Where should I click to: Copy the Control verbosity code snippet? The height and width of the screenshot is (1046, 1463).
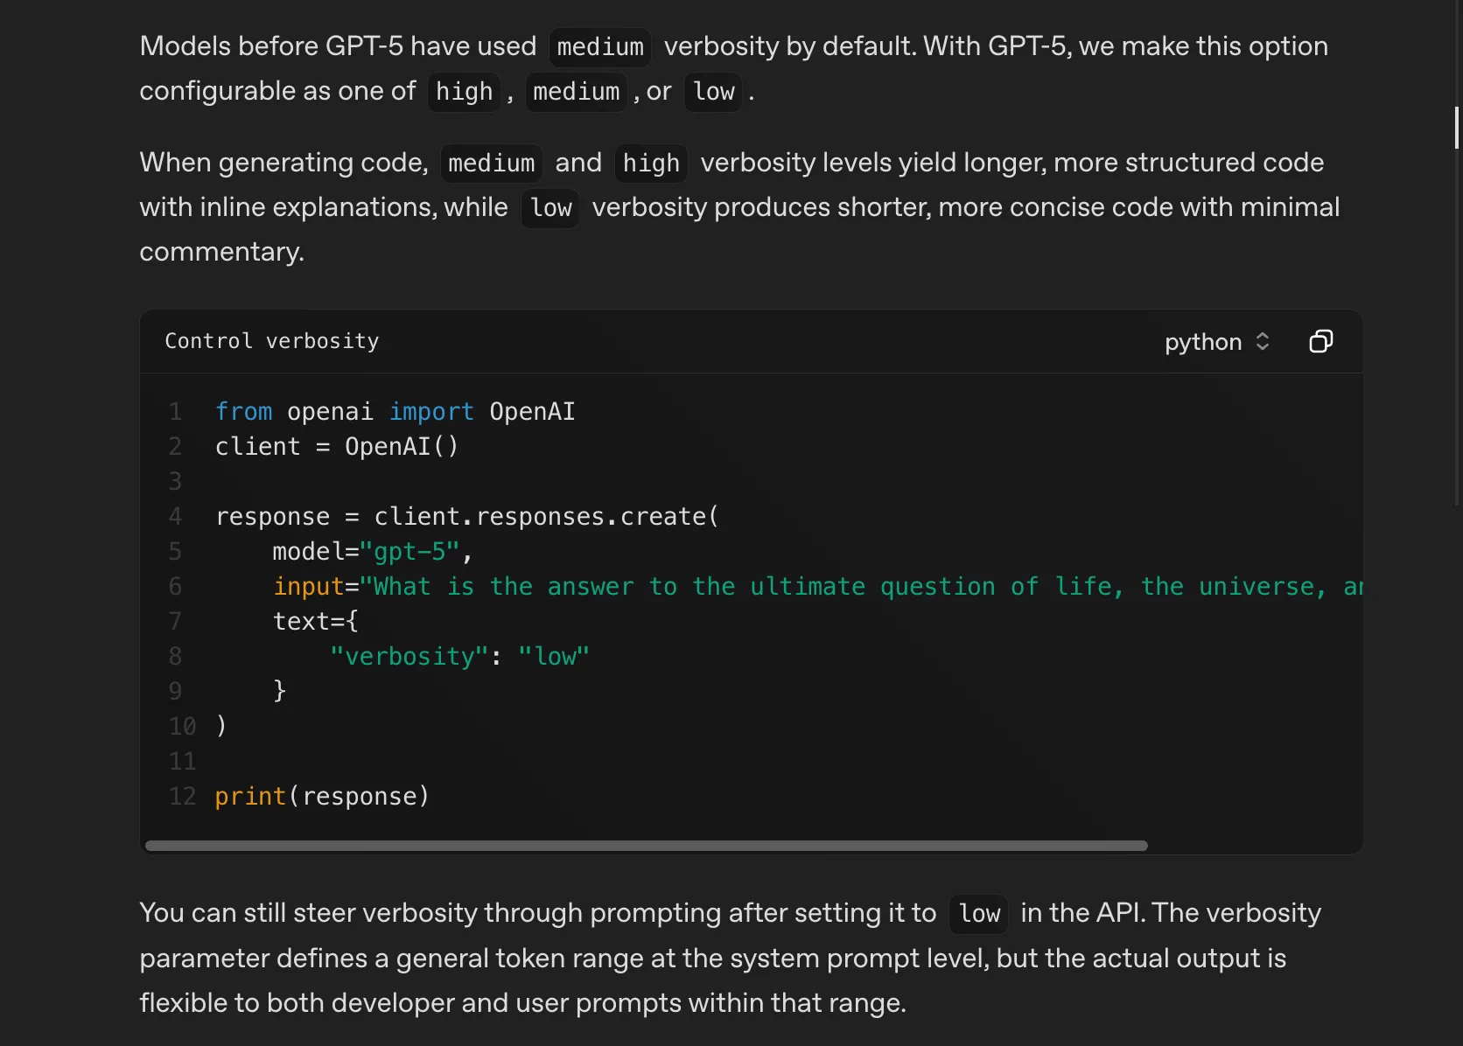pyautogui.click(x=1320, y=341)
